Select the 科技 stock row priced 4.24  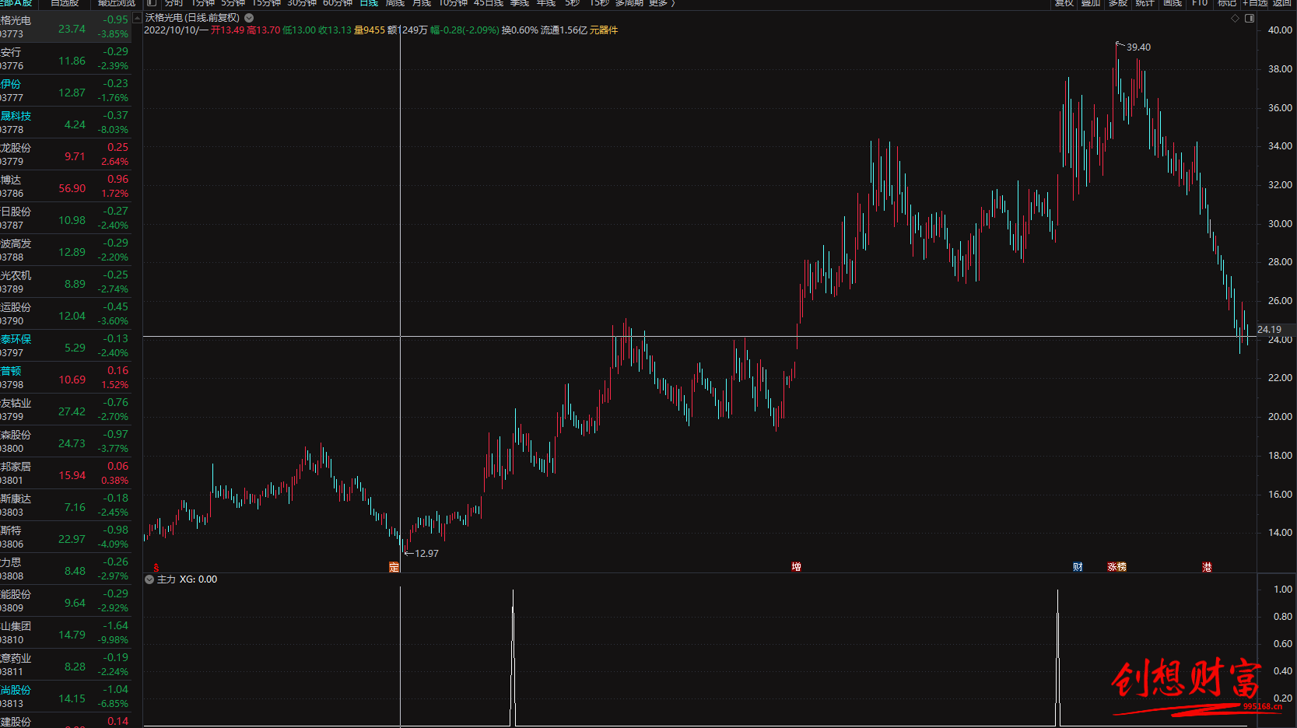click(65, 123)
